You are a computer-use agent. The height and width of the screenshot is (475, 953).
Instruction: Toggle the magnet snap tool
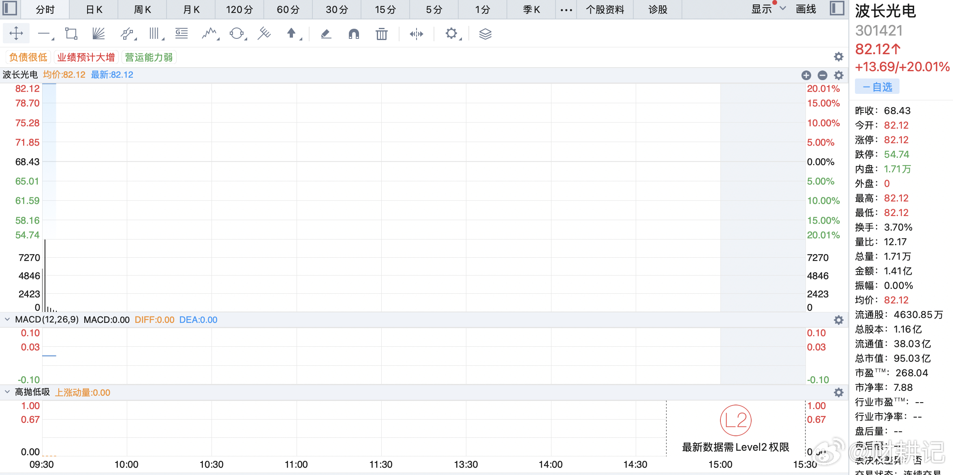pos(354,34)
